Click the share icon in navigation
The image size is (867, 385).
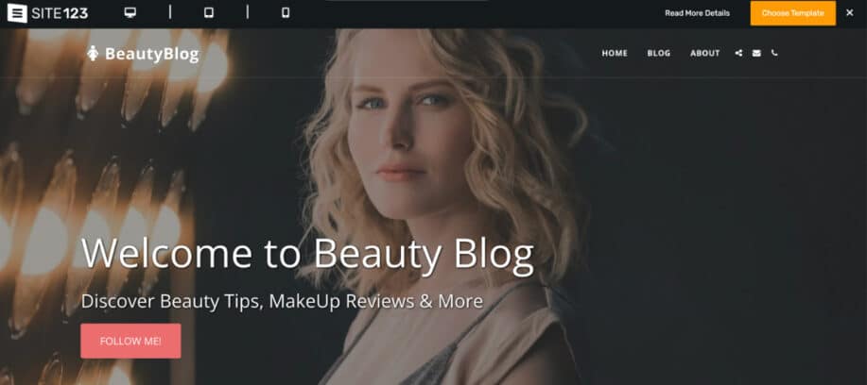click(738, 54)
